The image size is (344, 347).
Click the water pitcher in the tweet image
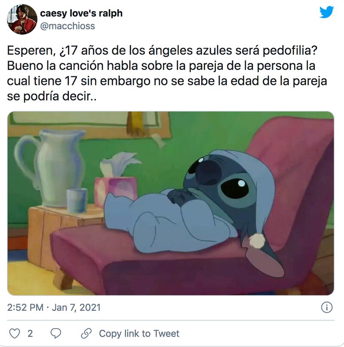point(51,168)
